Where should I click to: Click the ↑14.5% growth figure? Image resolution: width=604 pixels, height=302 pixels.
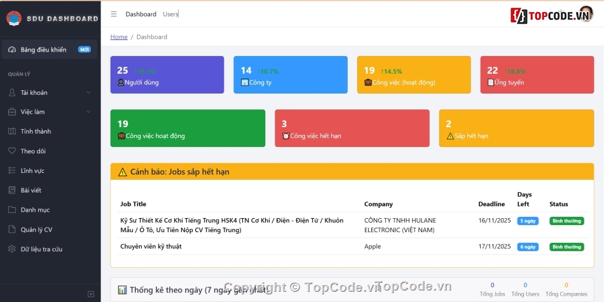pyautogui.click(x=391, y=71)
